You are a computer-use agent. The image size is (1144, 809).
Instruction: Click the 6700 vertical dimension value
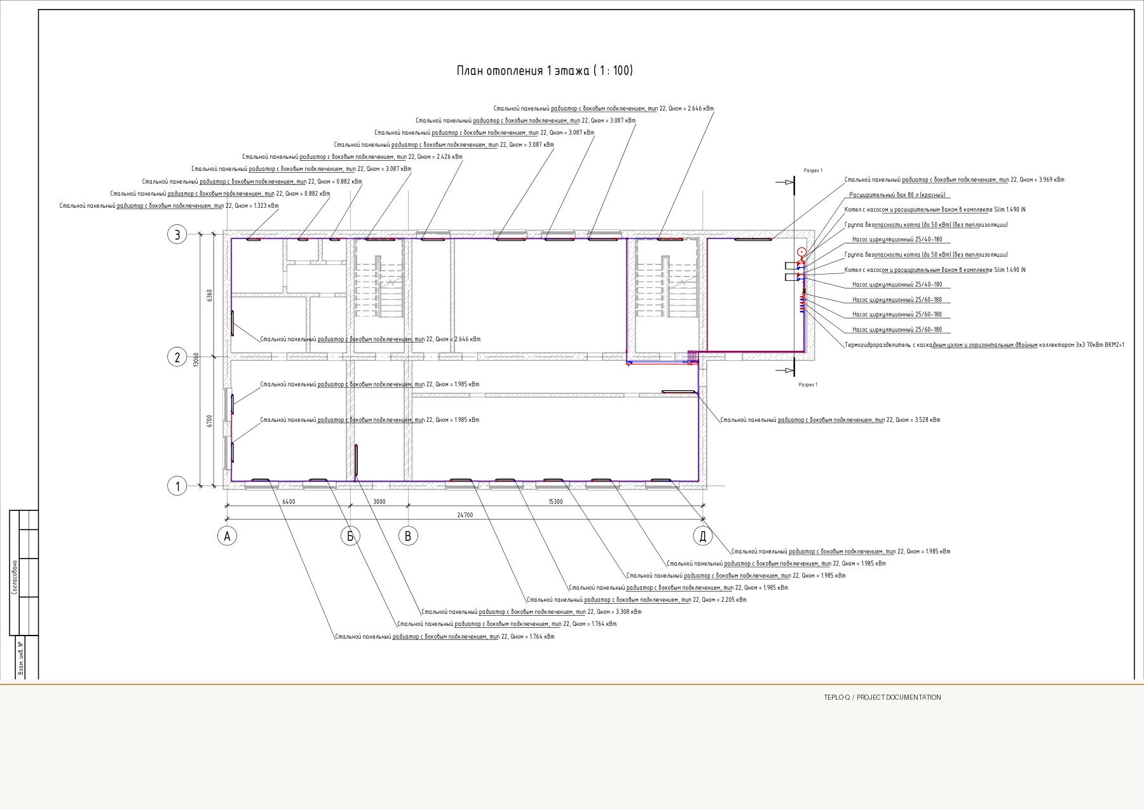click(210, 421)
